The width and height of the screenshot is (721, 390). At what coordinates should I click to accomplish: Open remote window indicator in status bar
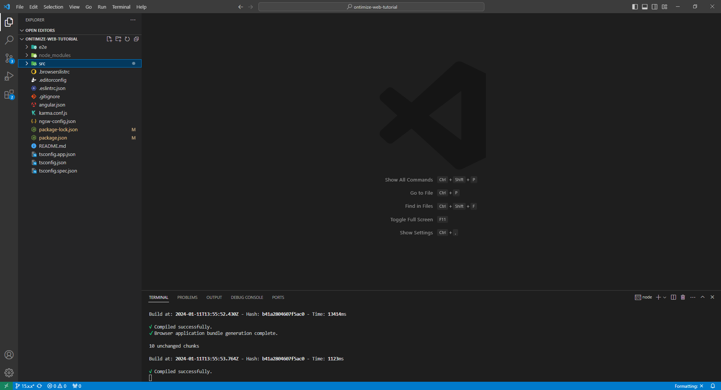(6, 386)
